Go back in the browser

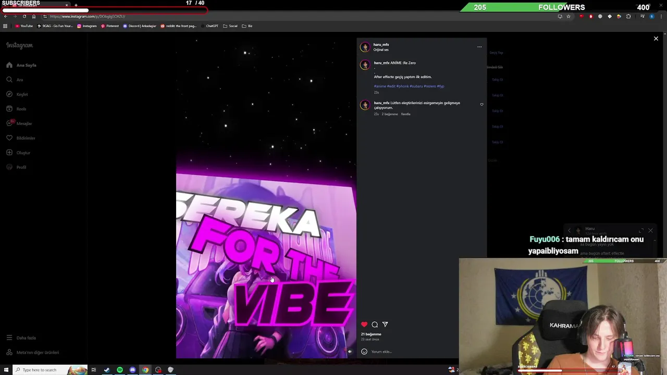(6, 17)
